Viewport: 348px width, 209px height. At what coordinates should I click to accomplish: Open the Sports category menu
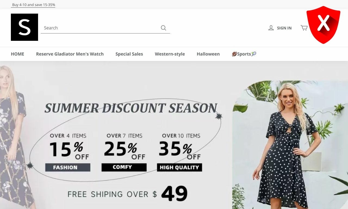click(x=244, y=54)
